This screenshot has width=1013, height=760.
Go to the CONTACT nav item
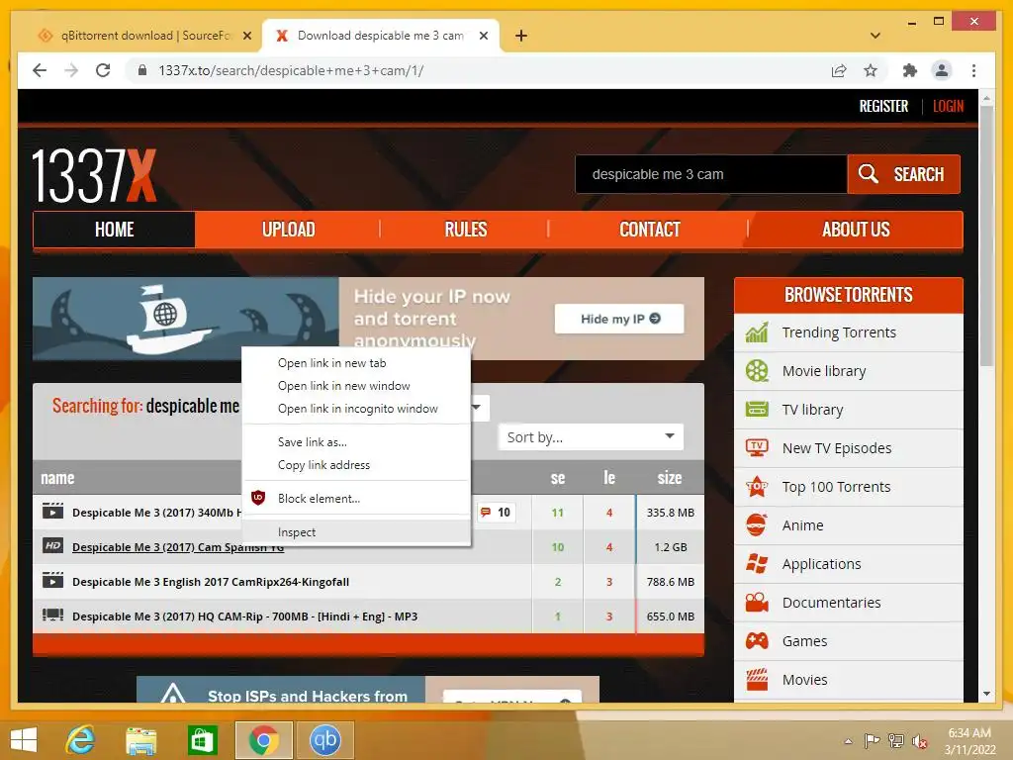[x=649, y=230]
